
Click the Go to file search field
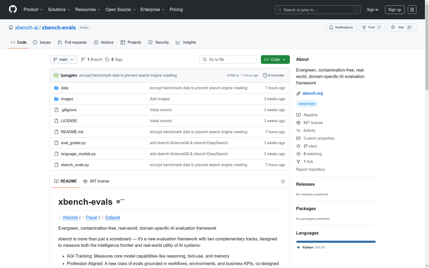[x=228, y=59]
